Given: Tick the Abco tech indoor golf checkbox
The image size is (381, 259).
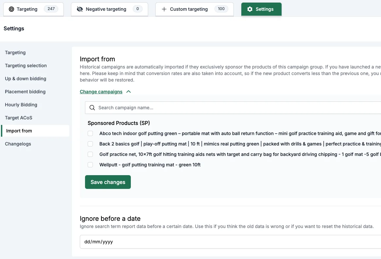Looking at the screenshot, I should 90,133.
